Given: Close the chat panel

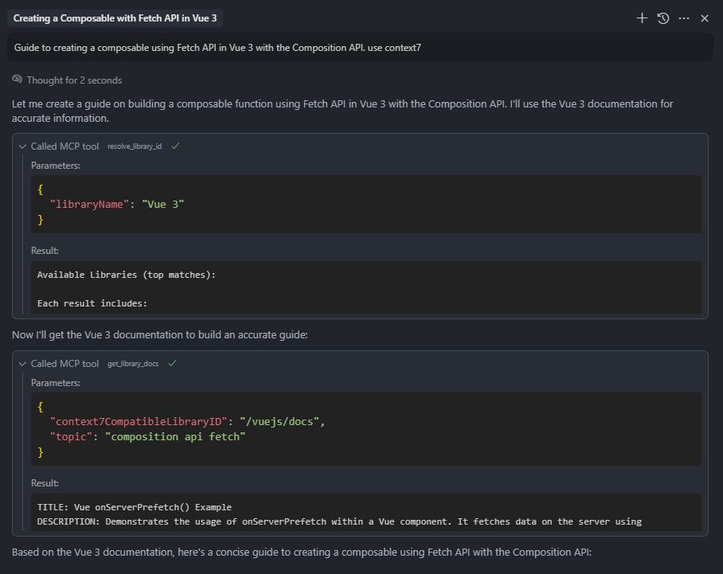Looking at the screenshot, I should [705, 18].
